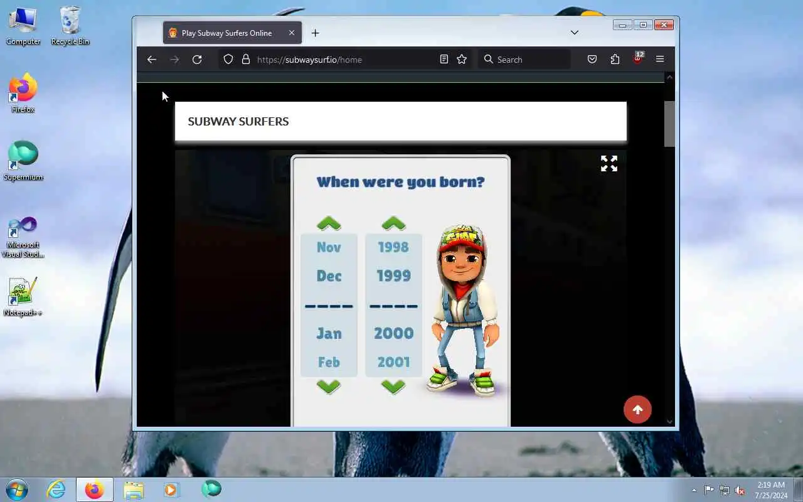Switch to Play Subway Surfers Online tab
This screenshot has height=502, width=803.
pyautogui.click(x=232, y=33)
